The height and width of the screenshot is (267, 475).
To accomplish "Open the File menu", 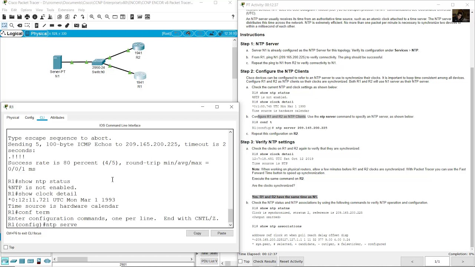I will click(4, 10).
